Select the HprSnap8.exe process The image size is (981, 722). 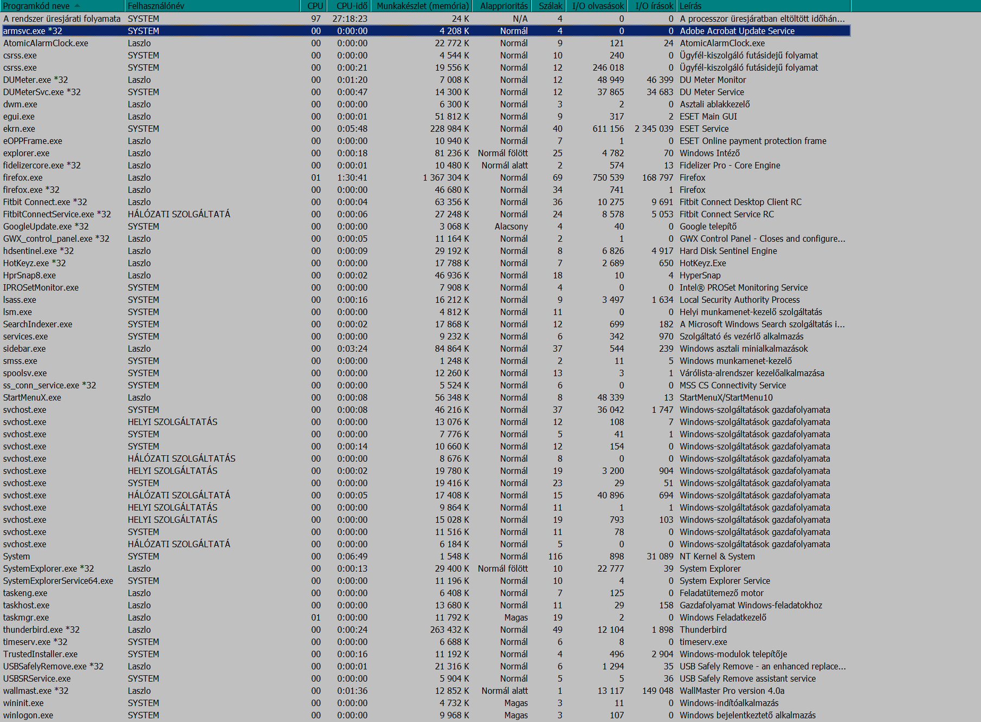[x=425, y=275]
